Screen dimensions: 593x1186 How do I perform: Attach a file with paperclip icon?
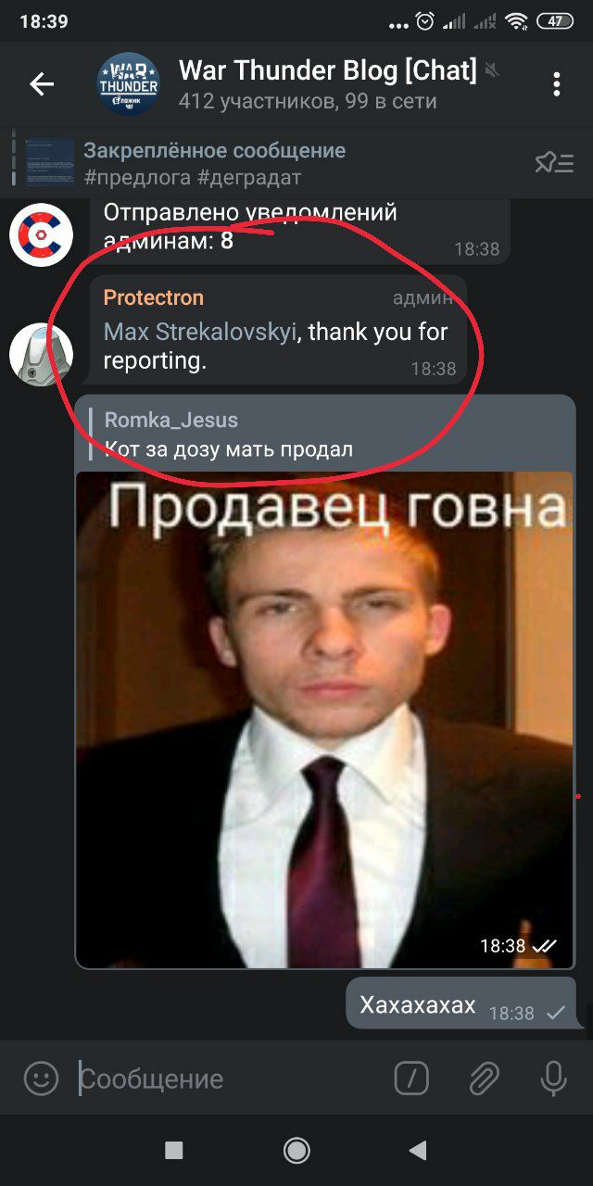pyautogui.click(x=483, y=1079)
